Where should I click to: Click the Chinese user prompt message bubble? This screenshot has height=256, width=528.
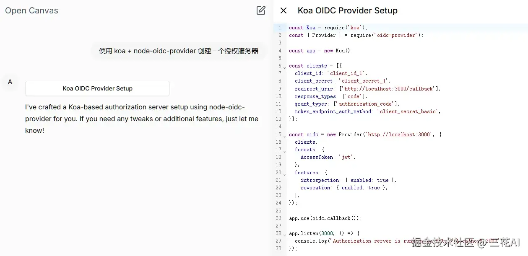click(x=178, y=51)
